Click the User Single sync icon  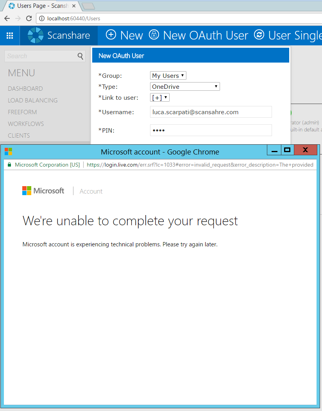tap(259, 35)
